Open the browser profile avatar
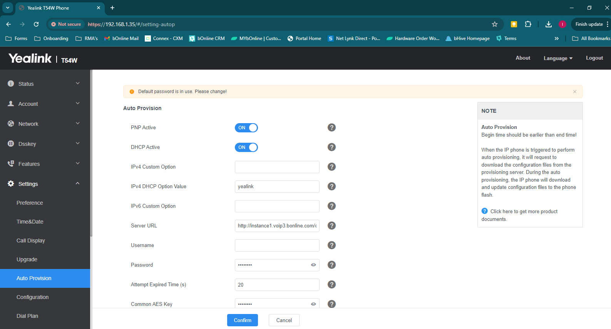This screenshot has width=611, height=329. tap(562, 24)
